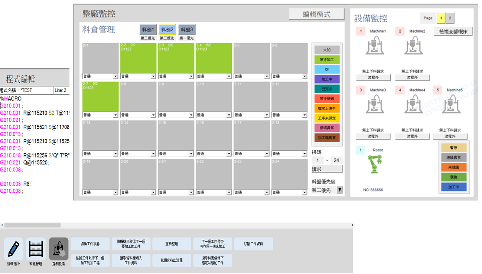Image resolution: width=482 pixels, height=274 pixels.
Task: Open type dropdown for slot 2-7
Action: click(115, 115)
